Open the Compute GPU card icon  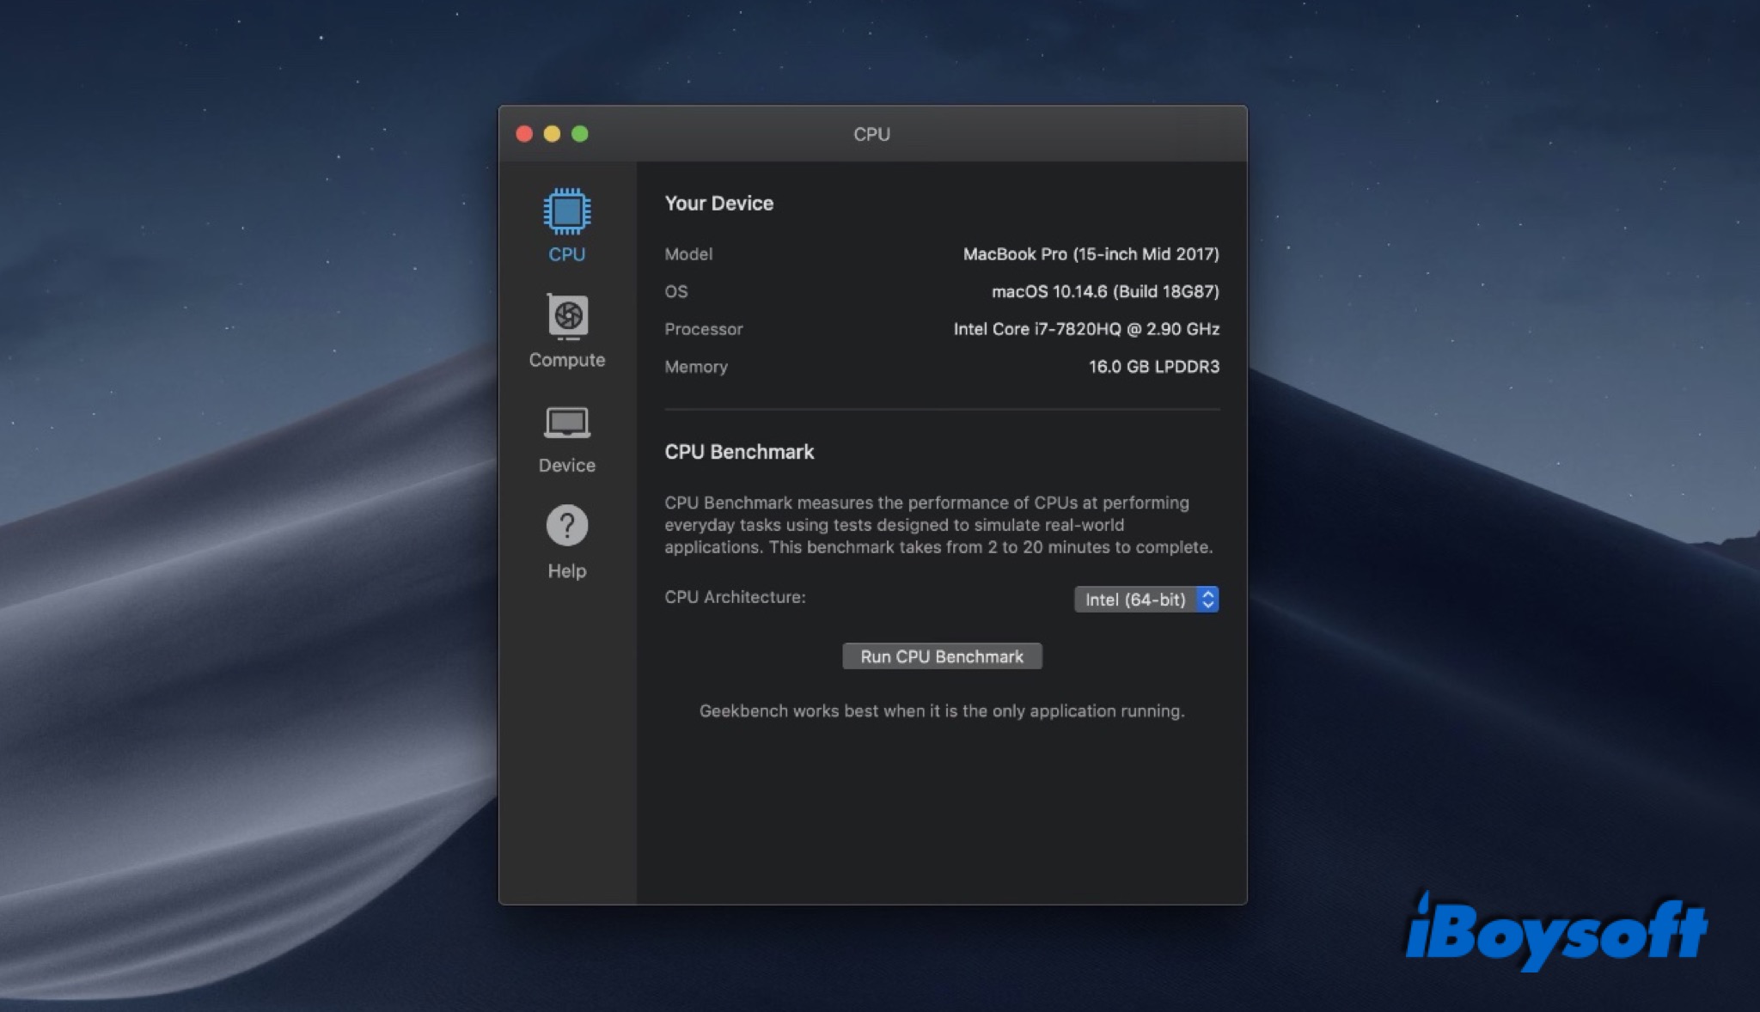[567, 316]
